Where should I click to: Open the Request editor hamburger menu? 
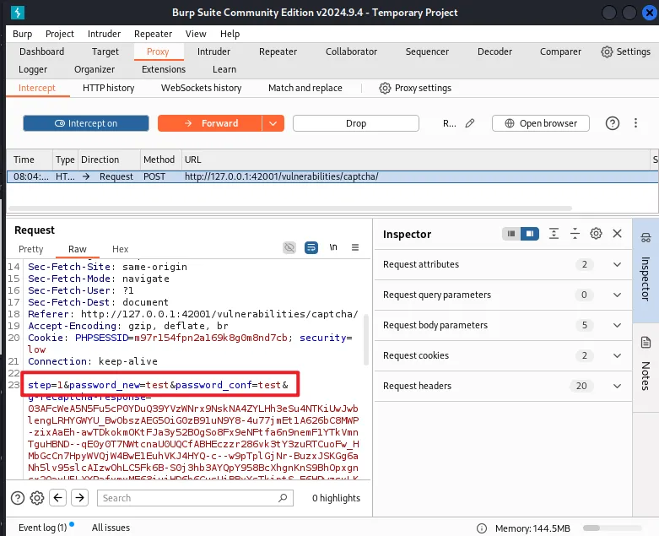[x=355, y=247]
